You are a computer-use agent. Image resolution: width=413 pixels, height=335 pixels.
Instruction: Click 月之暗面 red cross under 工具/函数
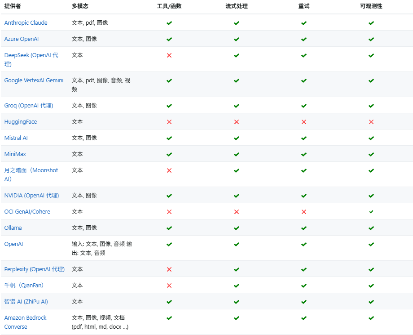coord(169,170)
